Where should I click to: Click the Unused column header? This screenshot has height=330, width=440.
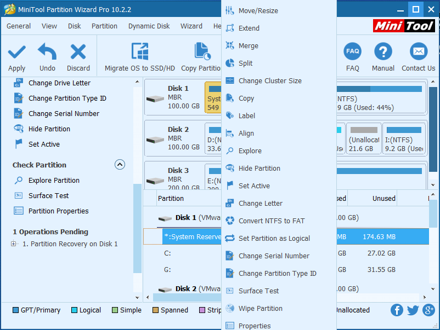pyautogui.click(x=383, y=199)
